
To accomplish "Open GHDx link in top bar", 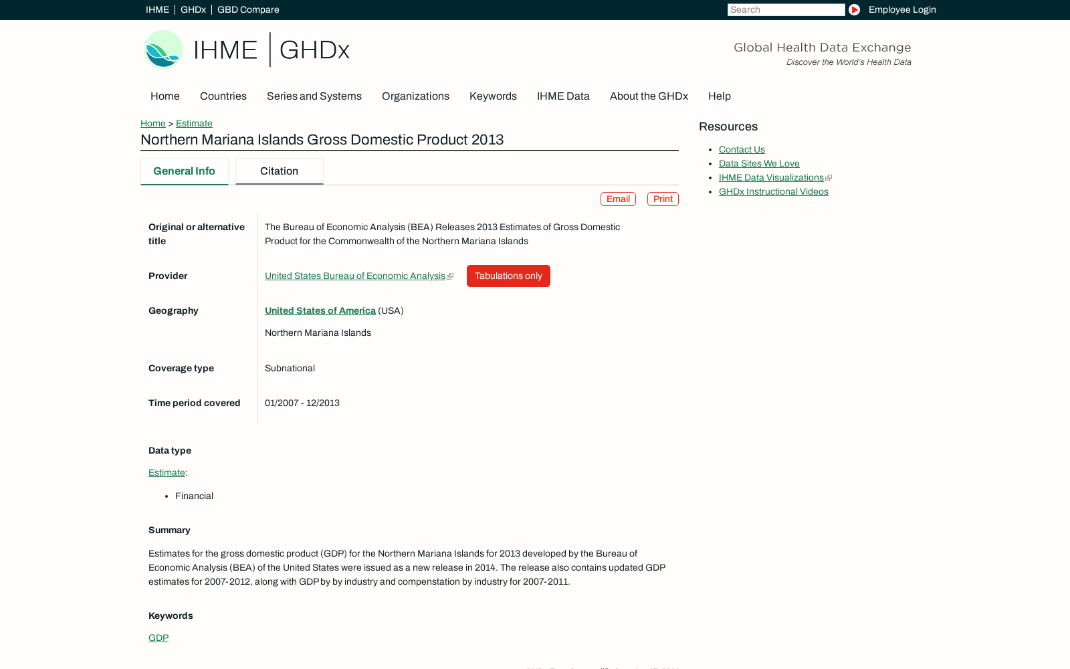I will pyautogui.click(x=193, y=9).
